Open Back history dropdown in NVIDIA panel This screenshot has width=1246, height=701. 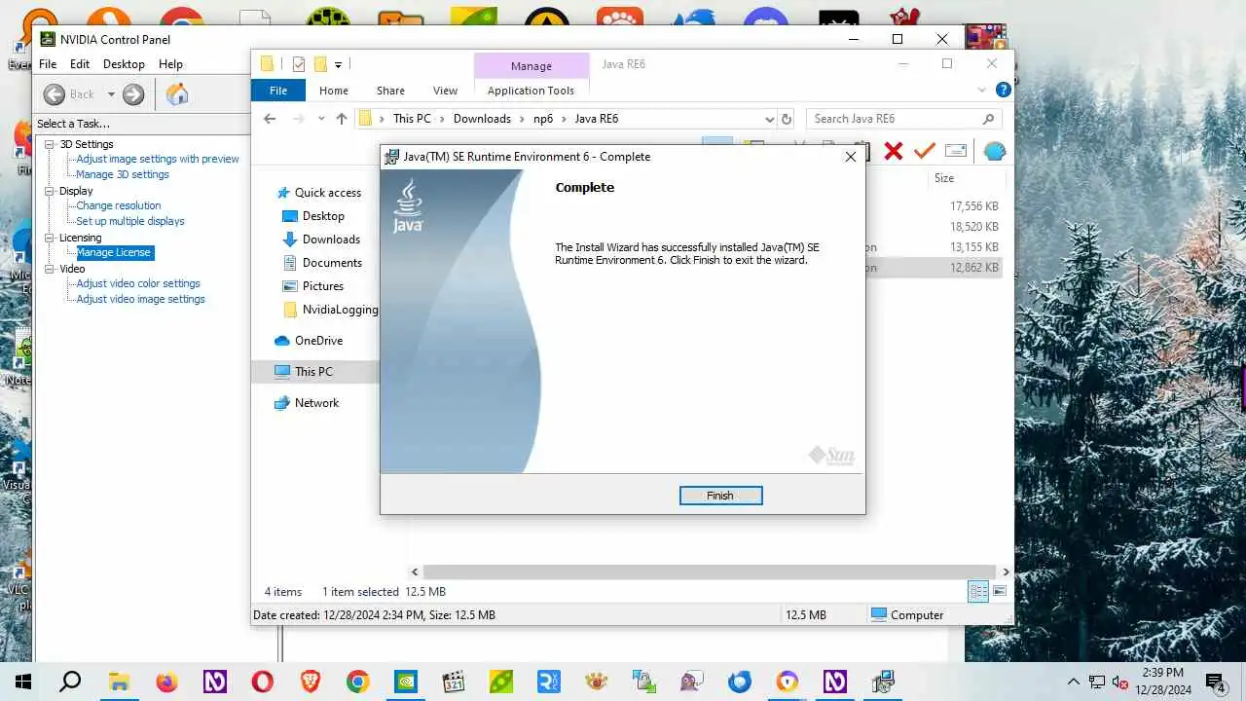(x=111, y=94)
